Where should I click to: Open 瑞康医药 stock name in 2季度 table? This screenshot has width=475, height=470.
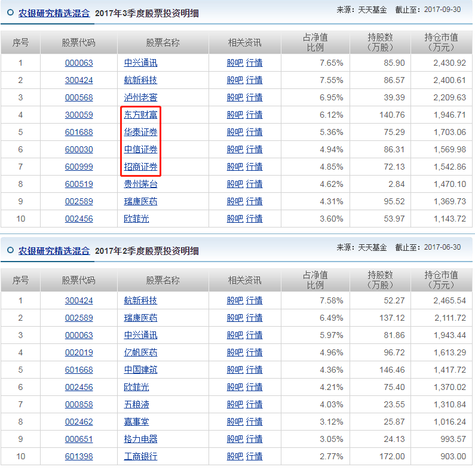click(x=140, y=318)
